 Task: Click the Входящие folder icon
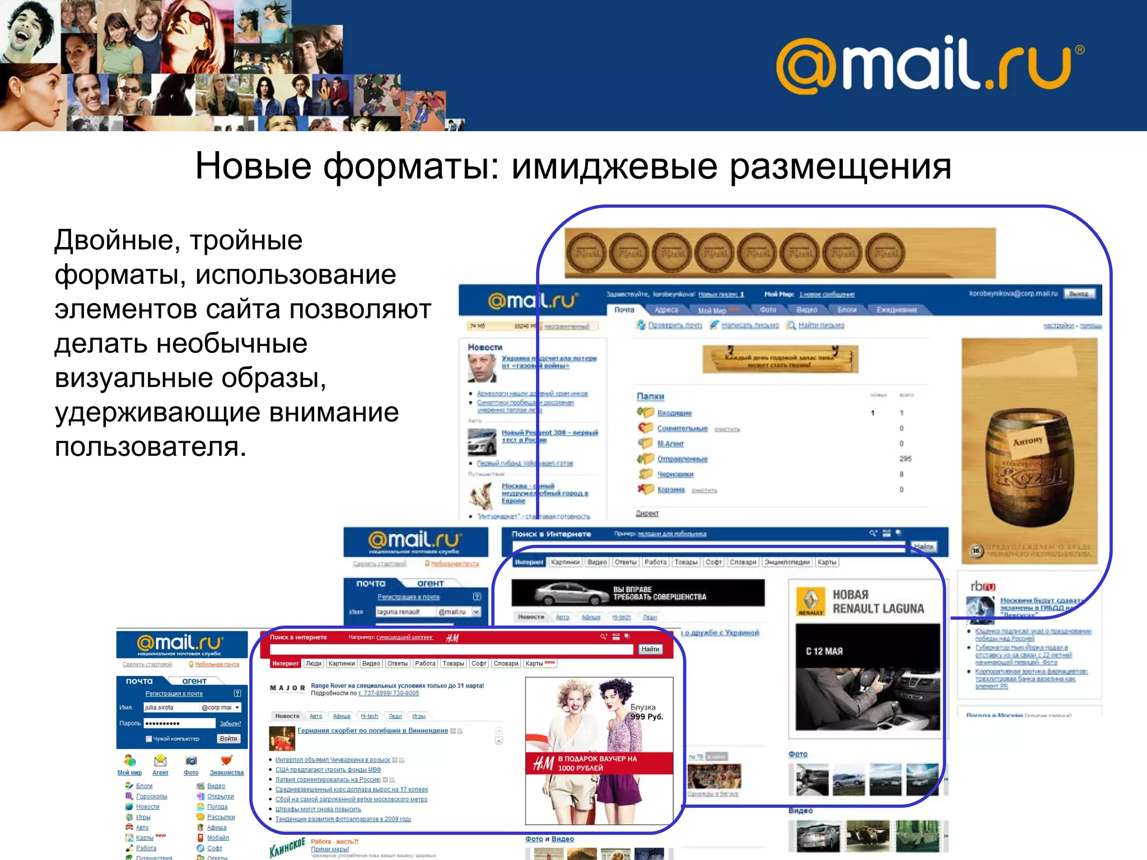click(x=646, y=413)
